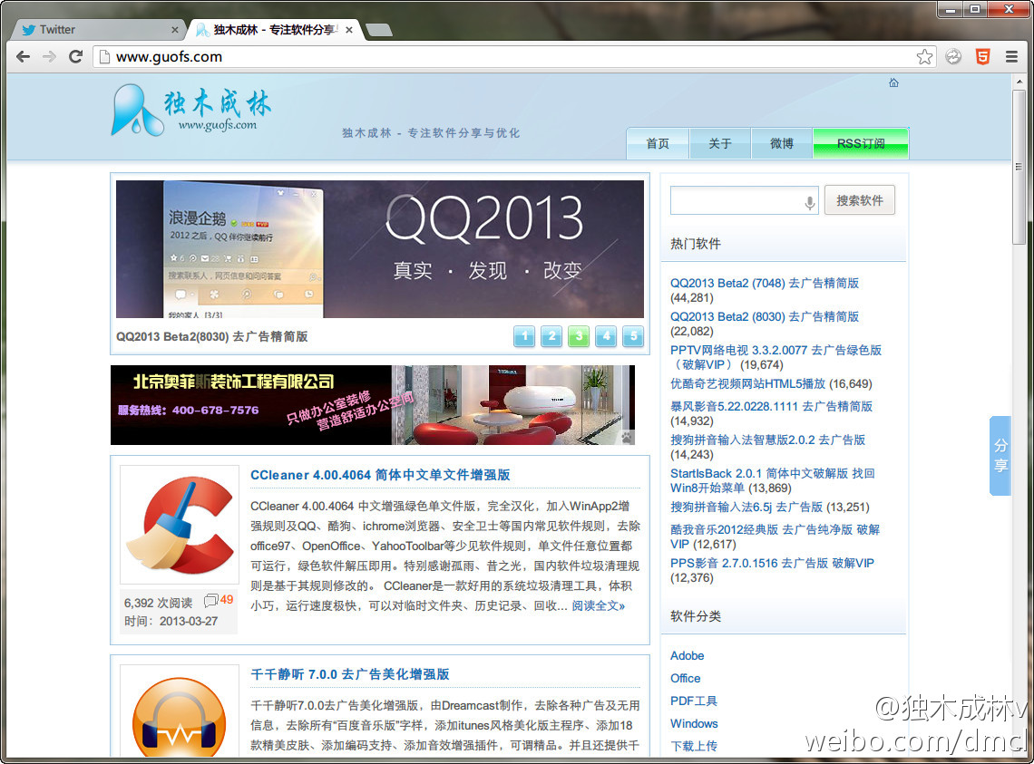This screenshot has width=1034, height=764.
Task: Click the HTML5 extension icon
Action: pos(982,57)
